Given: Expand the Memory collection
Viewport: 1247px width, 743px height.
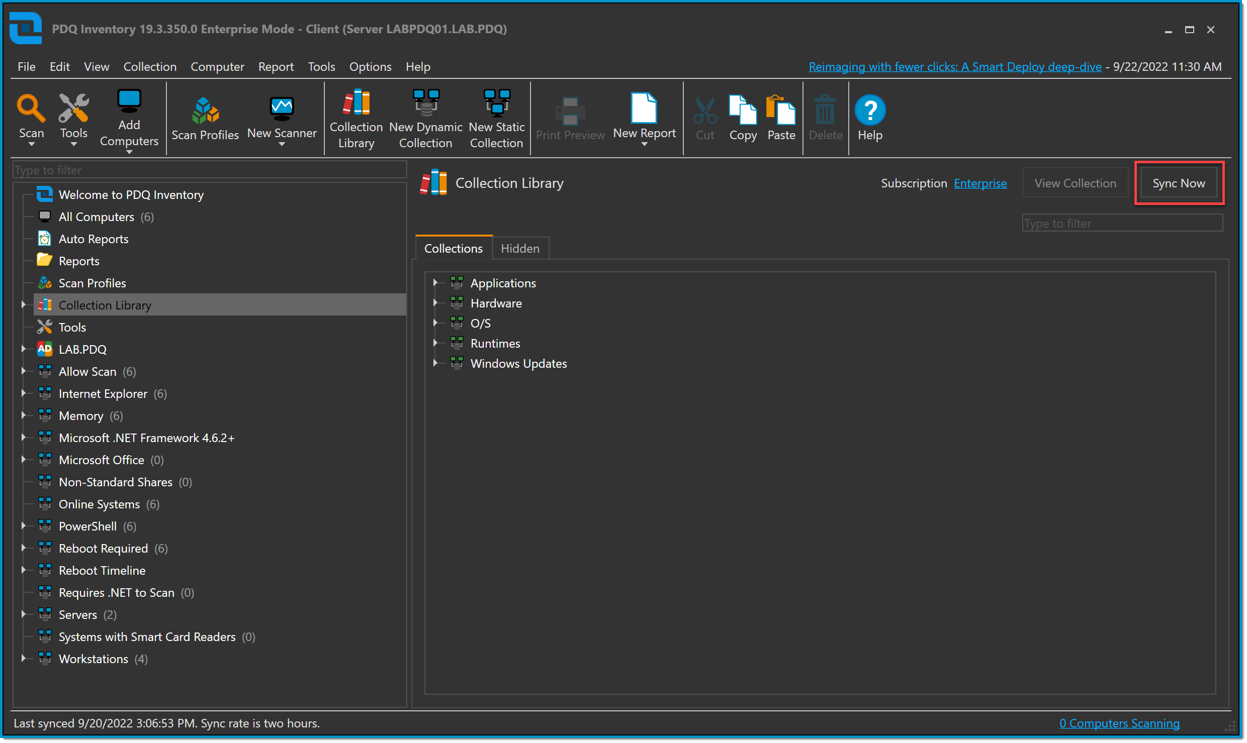Looking at the screenshot, I should click(23, 415).
